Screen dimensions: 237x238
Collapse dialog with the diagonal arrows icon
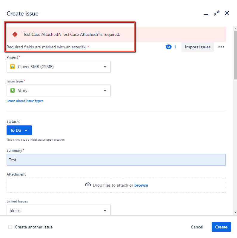[x=216, y=13]
